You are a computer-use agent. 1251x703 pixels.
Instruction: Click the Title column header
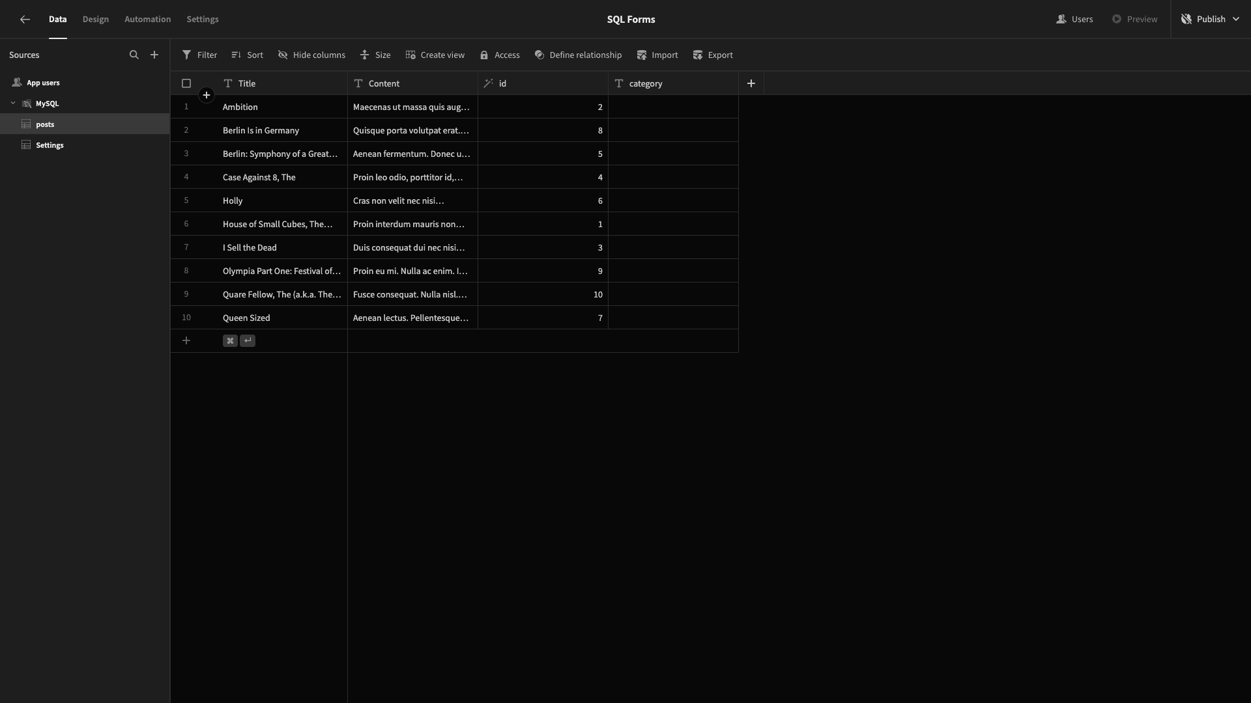click(282, 83)
